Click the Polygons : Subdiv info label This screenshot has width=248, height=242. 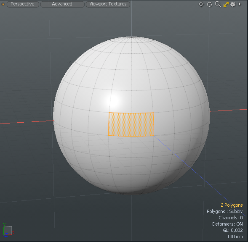224,211
